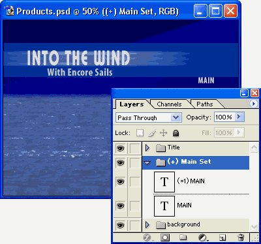Click the MAIN text on canvas
261x244 pixels.
[x=206, y=80]
